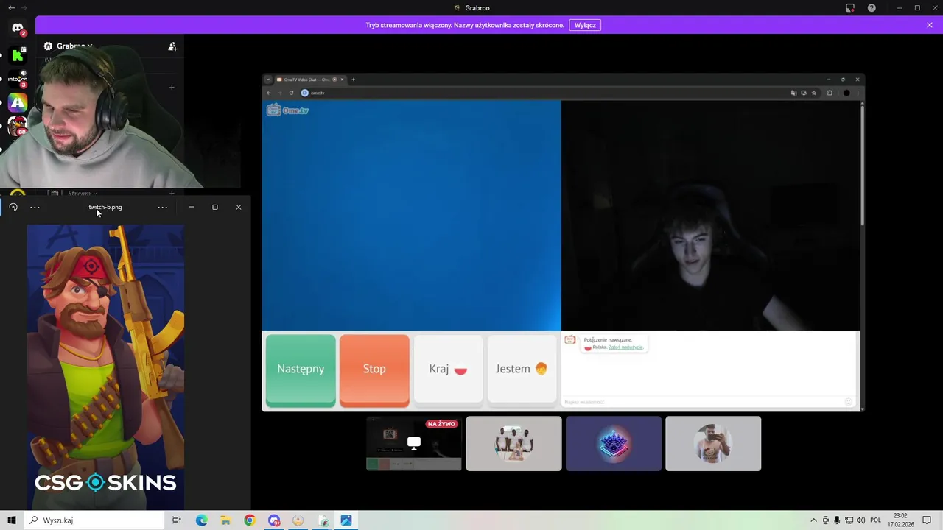This screenshot has width=943, height=530.
Task: Select the NA ŻYWO live stream tile
Action: [414, 443]
